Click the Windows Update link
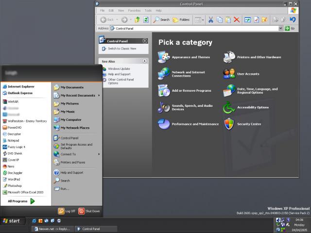The height and width of the screenshot is (233, 311). click(119, 69)
